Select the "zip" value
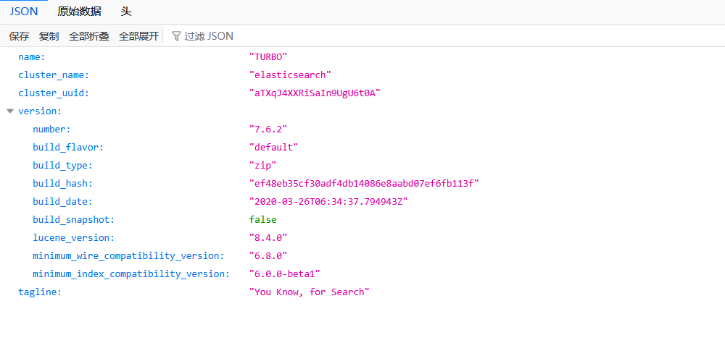The height and width of the screenshot is (348, 725). [x=262, y=165]
